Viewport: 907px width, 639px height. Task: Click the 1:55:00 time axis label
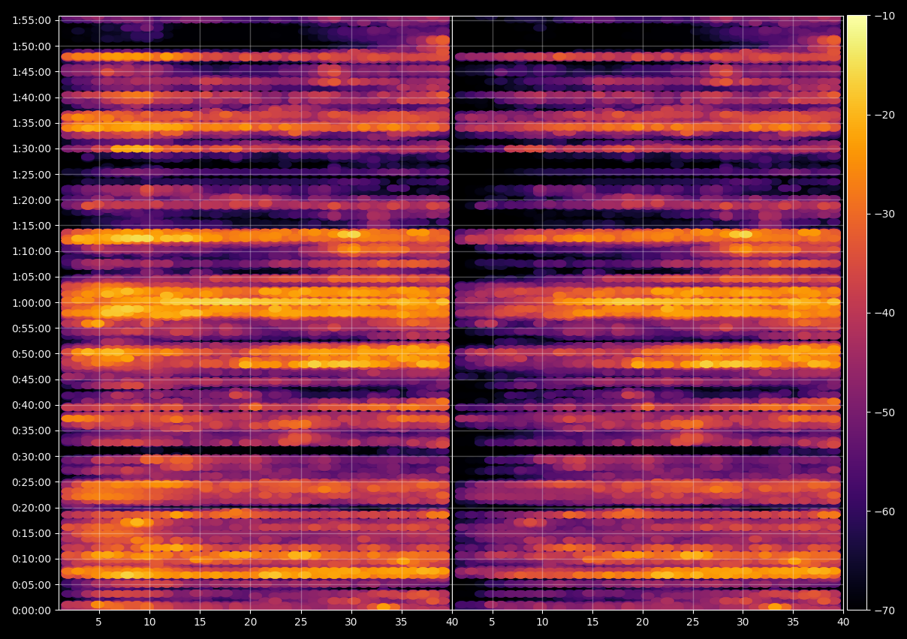point(33,20)
